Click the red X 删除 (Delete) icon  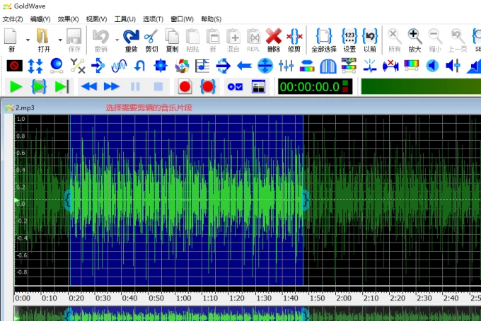pos(274,36)
